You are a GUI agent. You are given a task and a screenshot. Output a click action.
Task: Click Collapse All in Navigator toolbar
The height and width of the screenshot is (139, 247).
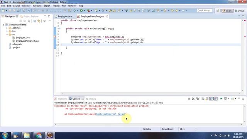(35, 21)
